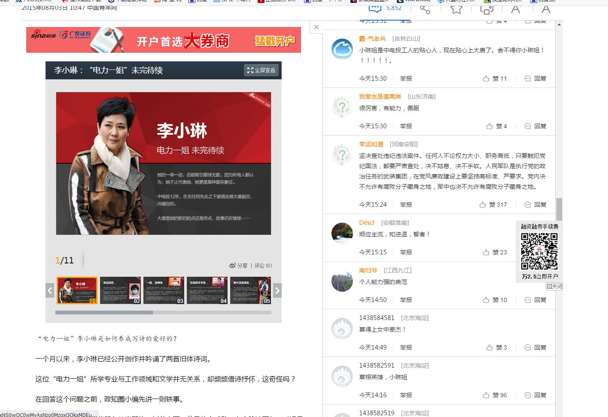The width and height of the screenshot is (608, 417).
Task: Report the comment by 幸运如潮
Action: point(406,205)
